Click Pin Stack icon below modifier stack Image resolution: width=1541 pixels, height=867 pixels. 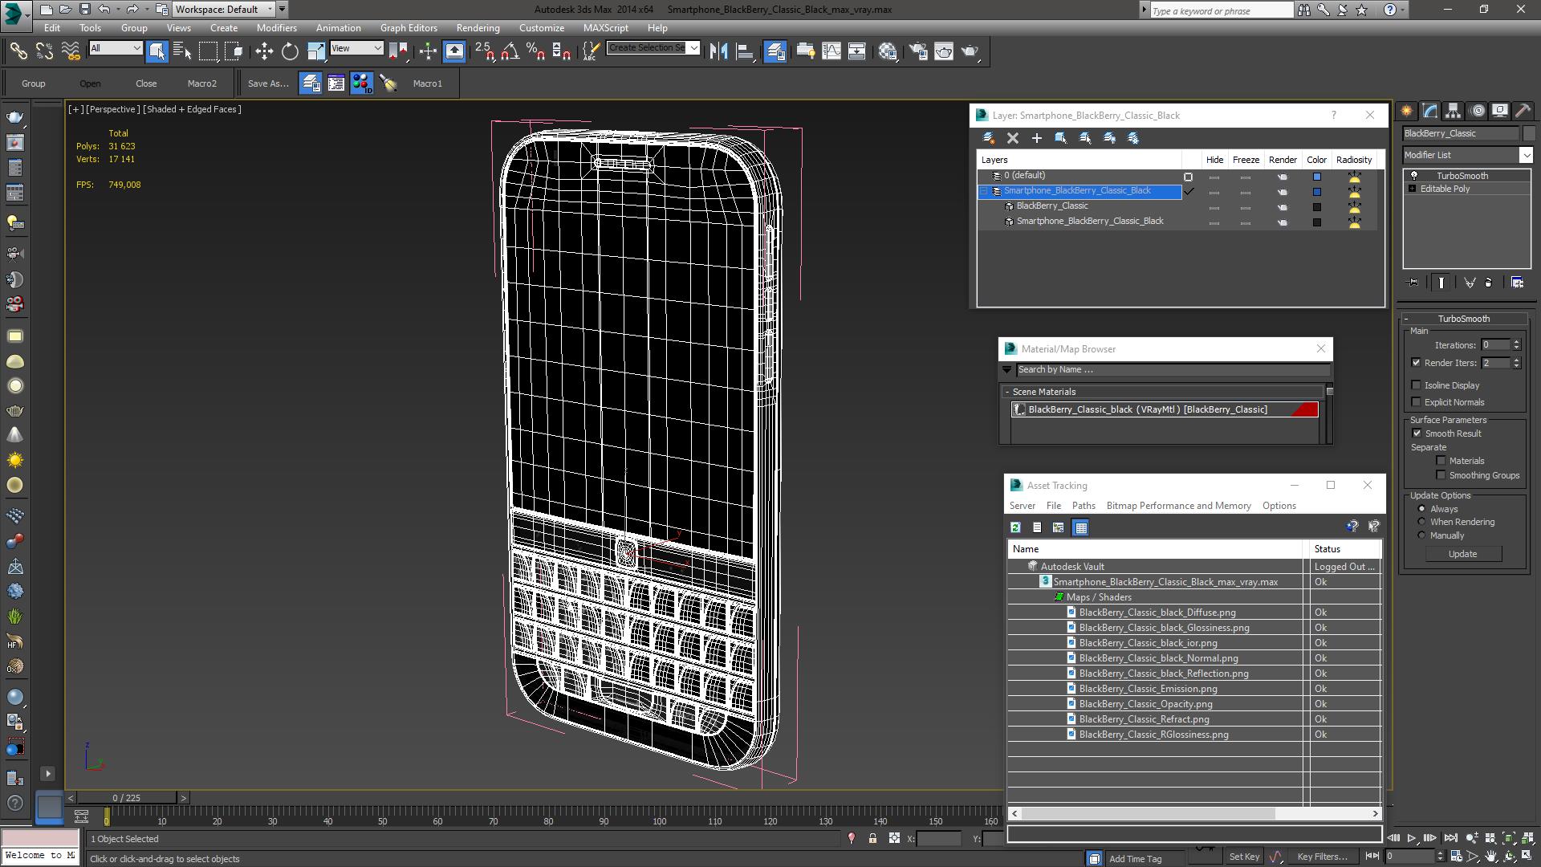tap(1413, 283)
